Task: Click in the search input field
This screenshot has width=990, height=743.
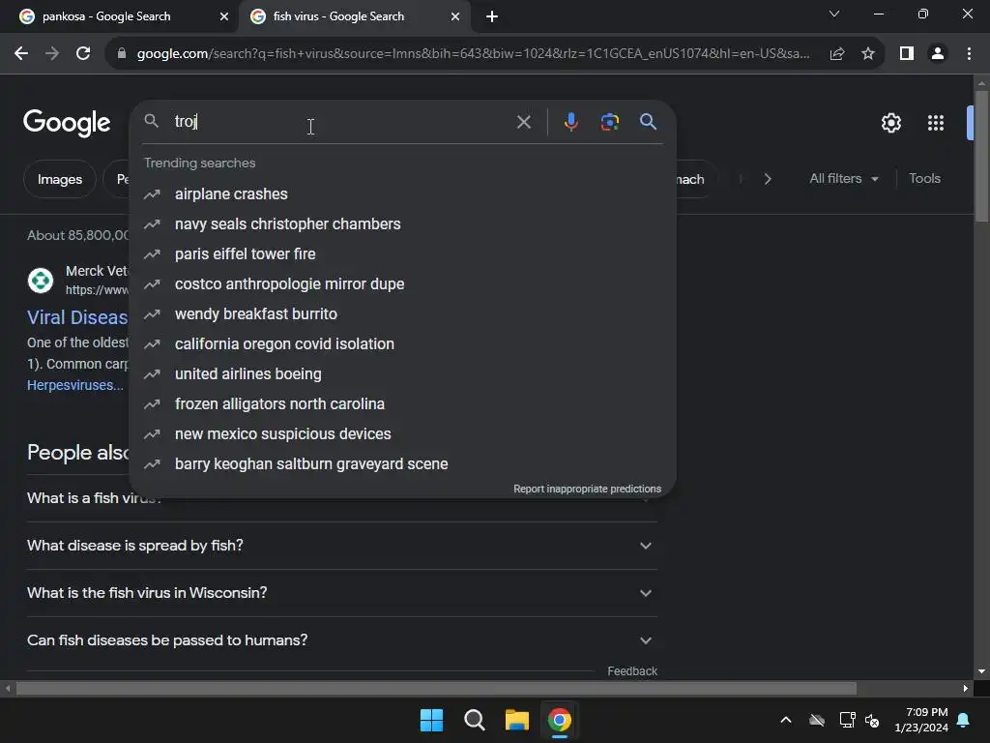Action: 341,122
